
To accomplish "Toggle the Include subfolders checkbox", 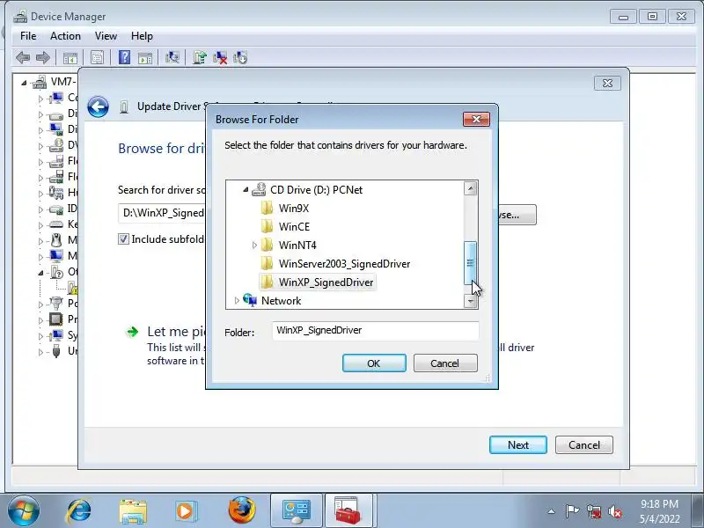I will (123, 239).
